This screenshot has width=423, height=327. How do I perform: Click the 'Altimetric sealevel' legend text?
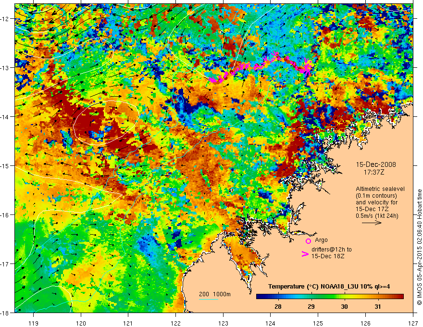click(380, 189)
